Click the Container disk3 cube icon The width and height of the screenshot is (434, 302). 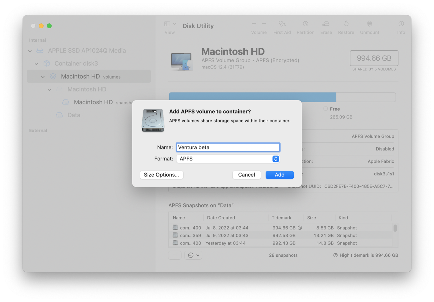[47, 63]
